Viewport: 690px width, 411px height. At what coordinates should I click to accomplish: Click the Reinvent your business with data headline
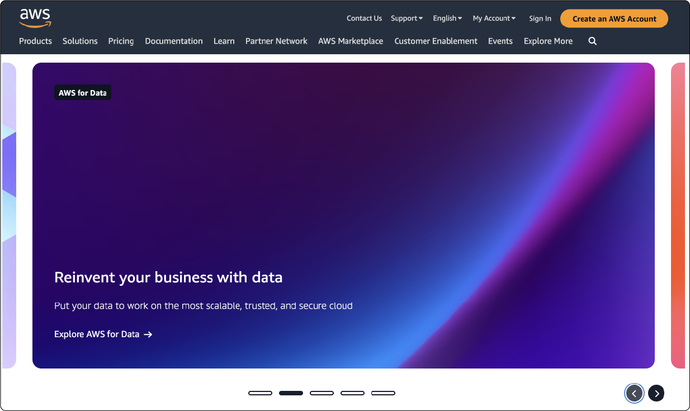(168, 277)
